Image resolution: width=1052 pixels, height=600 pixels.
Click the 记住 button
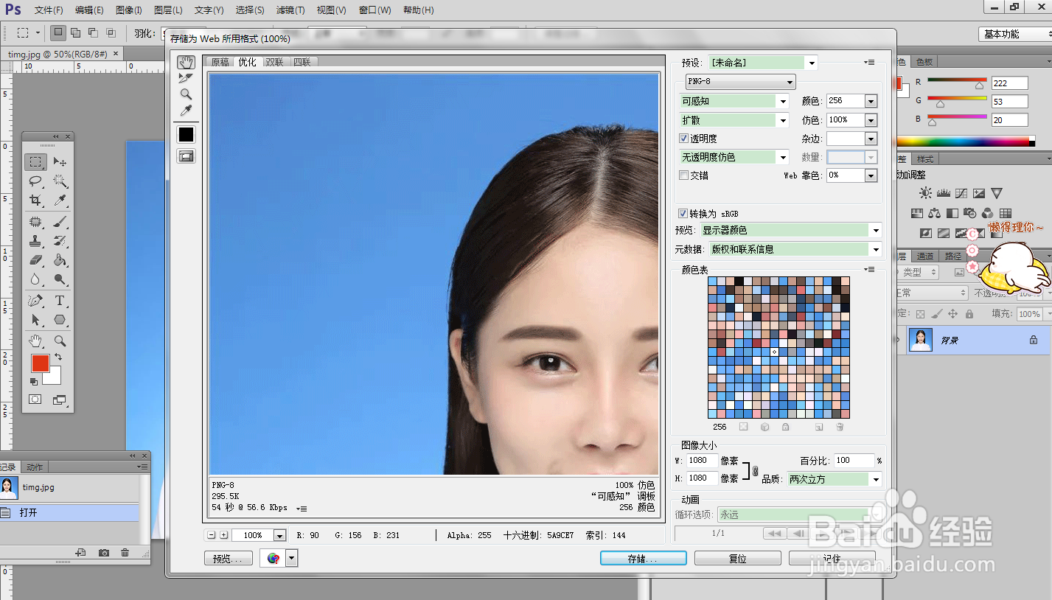point(832,559)
